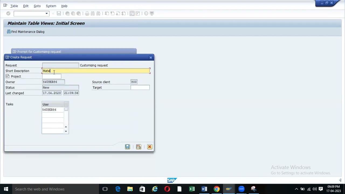345x194 pixels.
Task: Click the First Page toolbar icon
Action: tap(107, 13)
